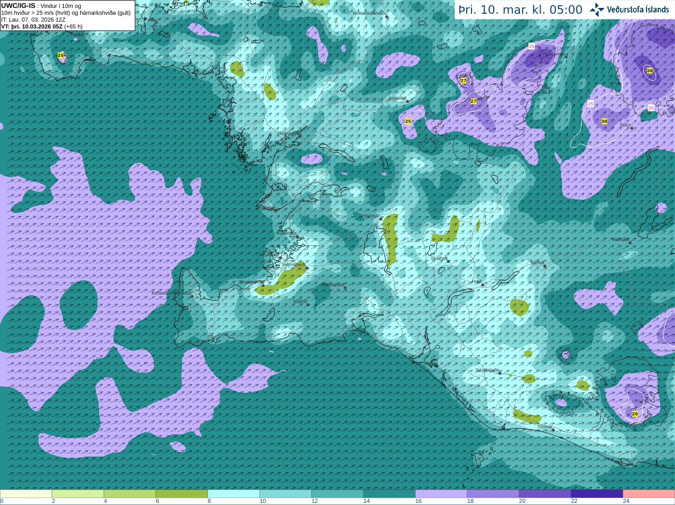Click the Bláfjöll station dot

click(x=308, y=305)
